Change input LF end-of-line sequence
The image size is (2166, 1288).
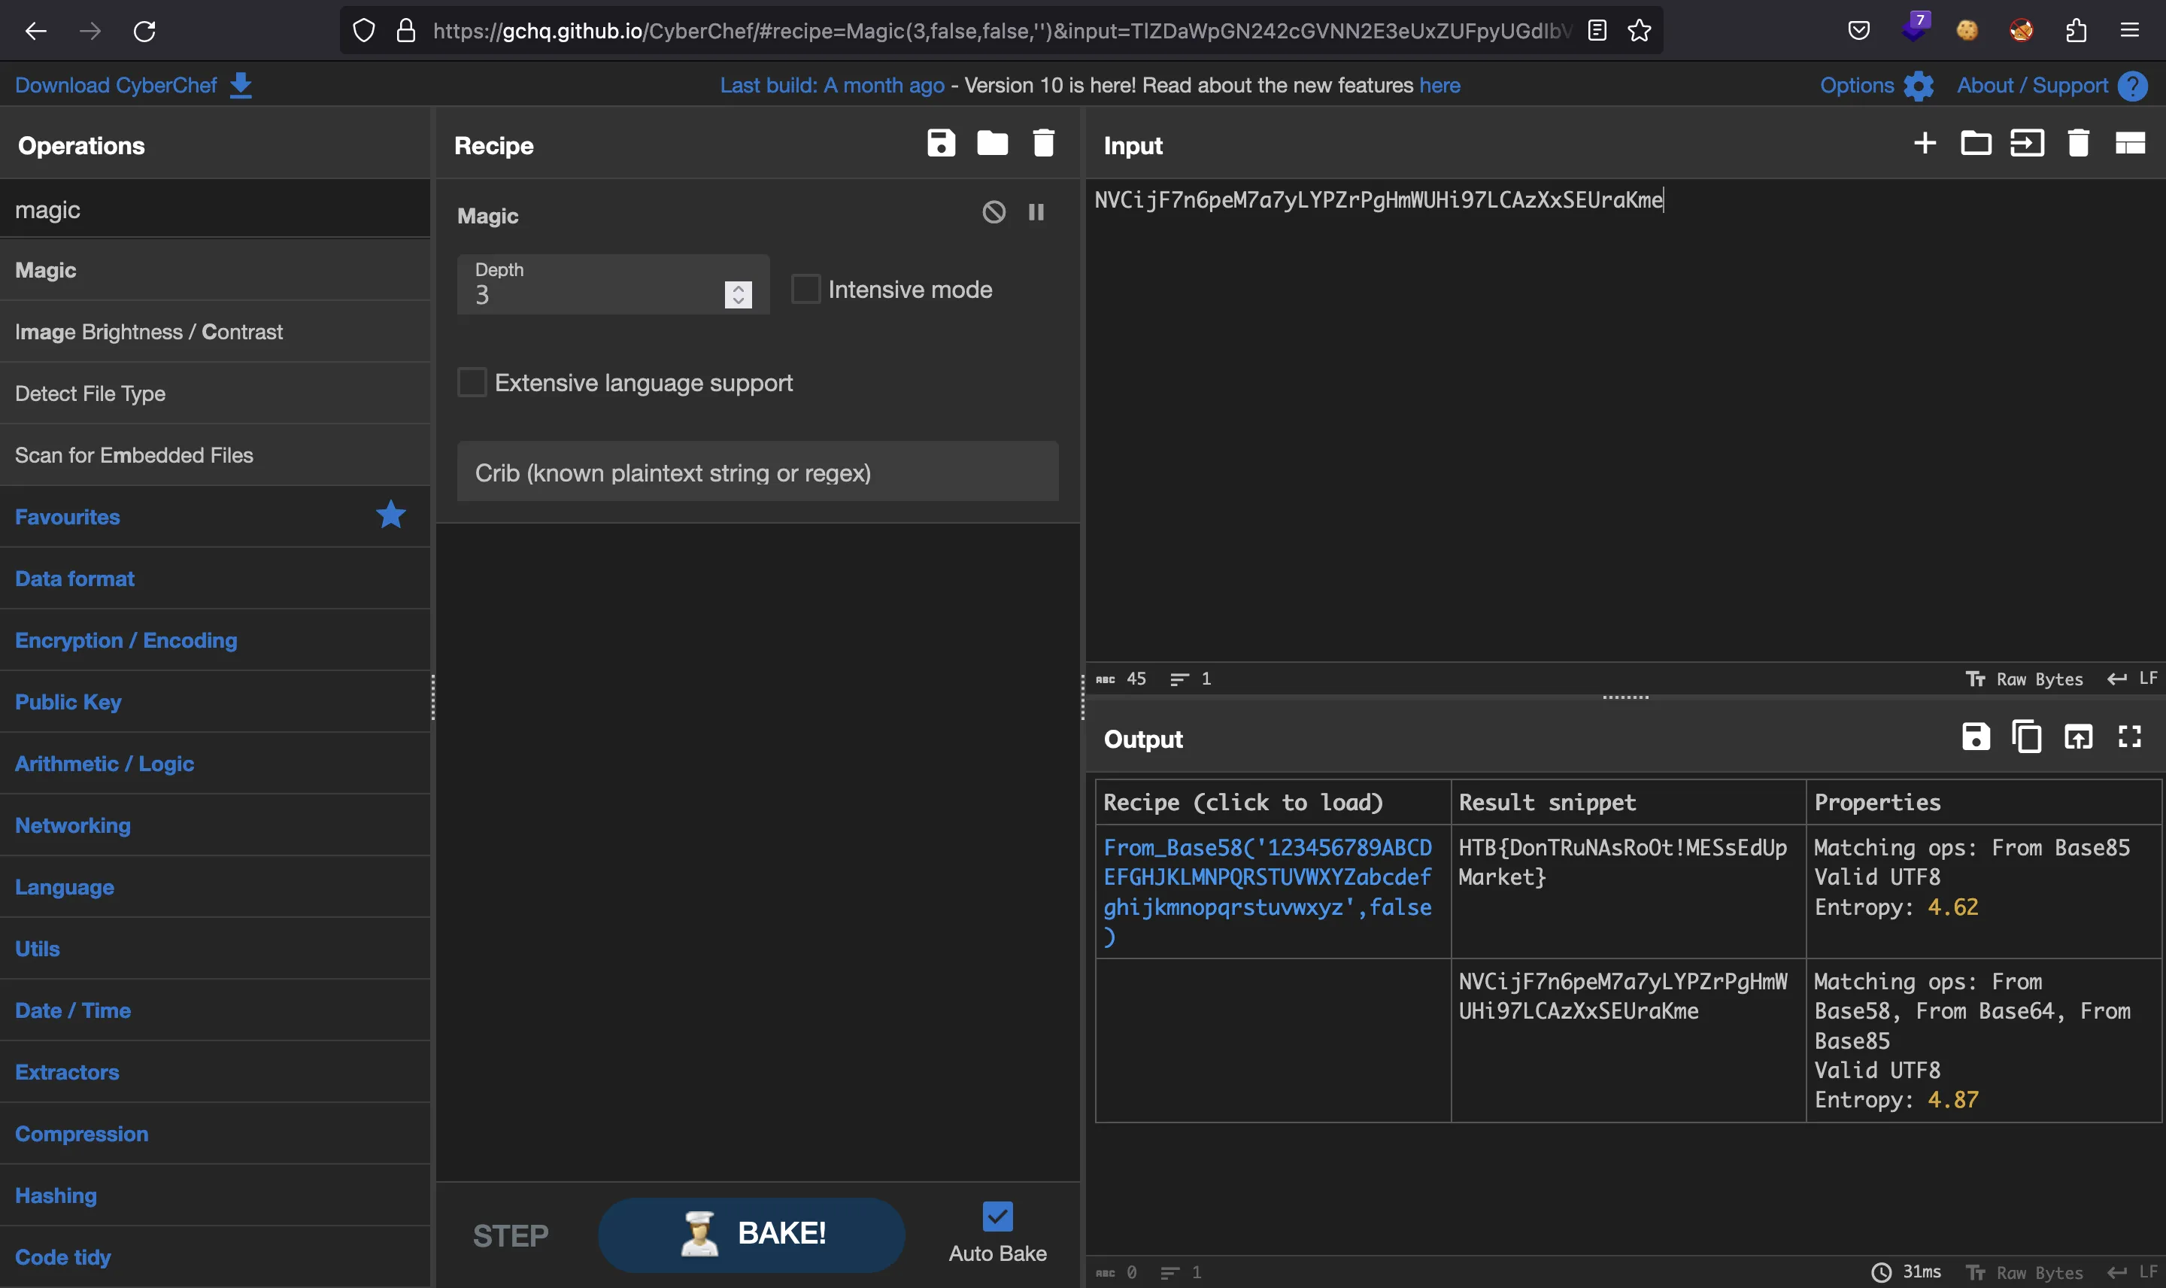click(2133, 679)
